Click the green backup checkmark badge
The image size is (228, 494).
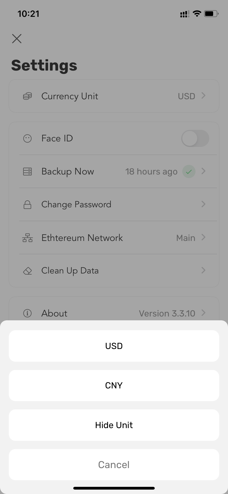189,171
